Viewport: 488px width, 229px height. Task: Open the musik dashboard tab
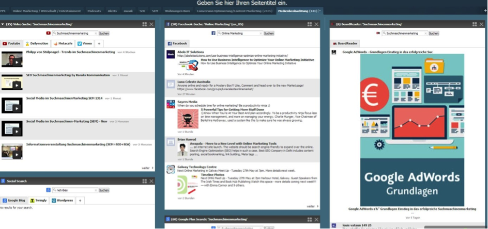(128, 11)
